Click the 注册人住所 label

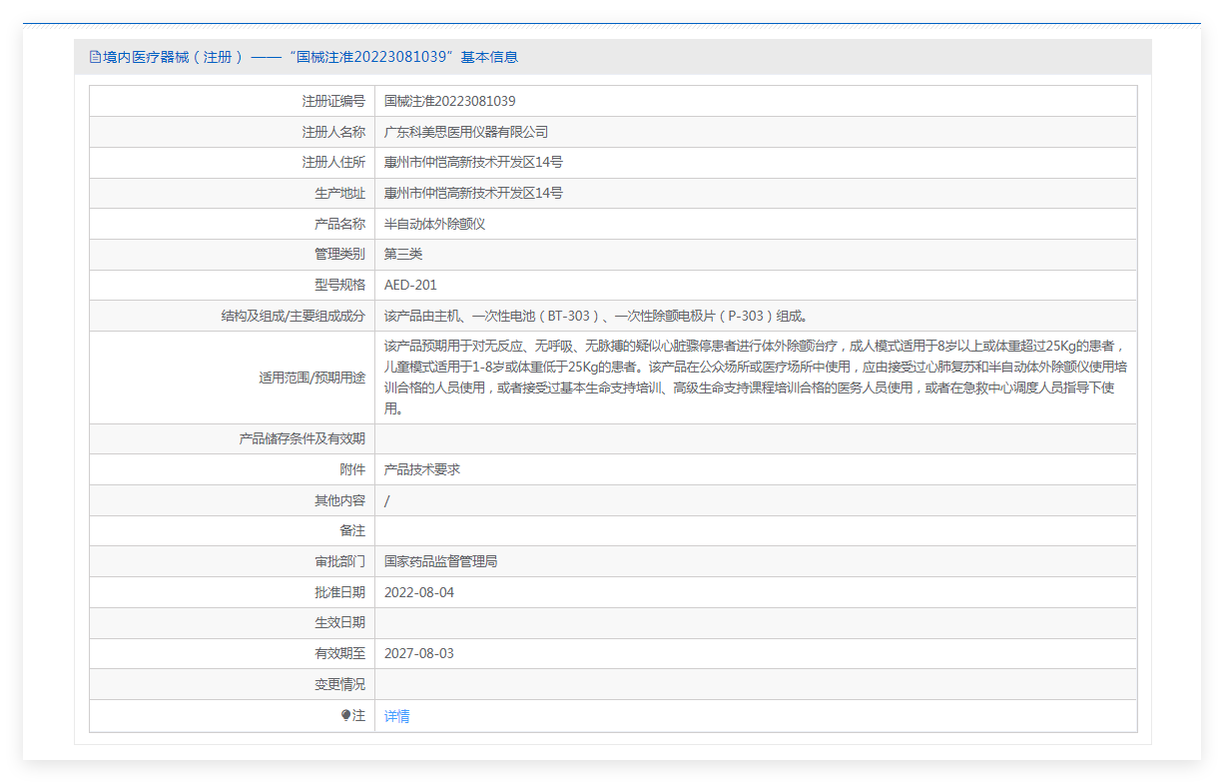333,163
